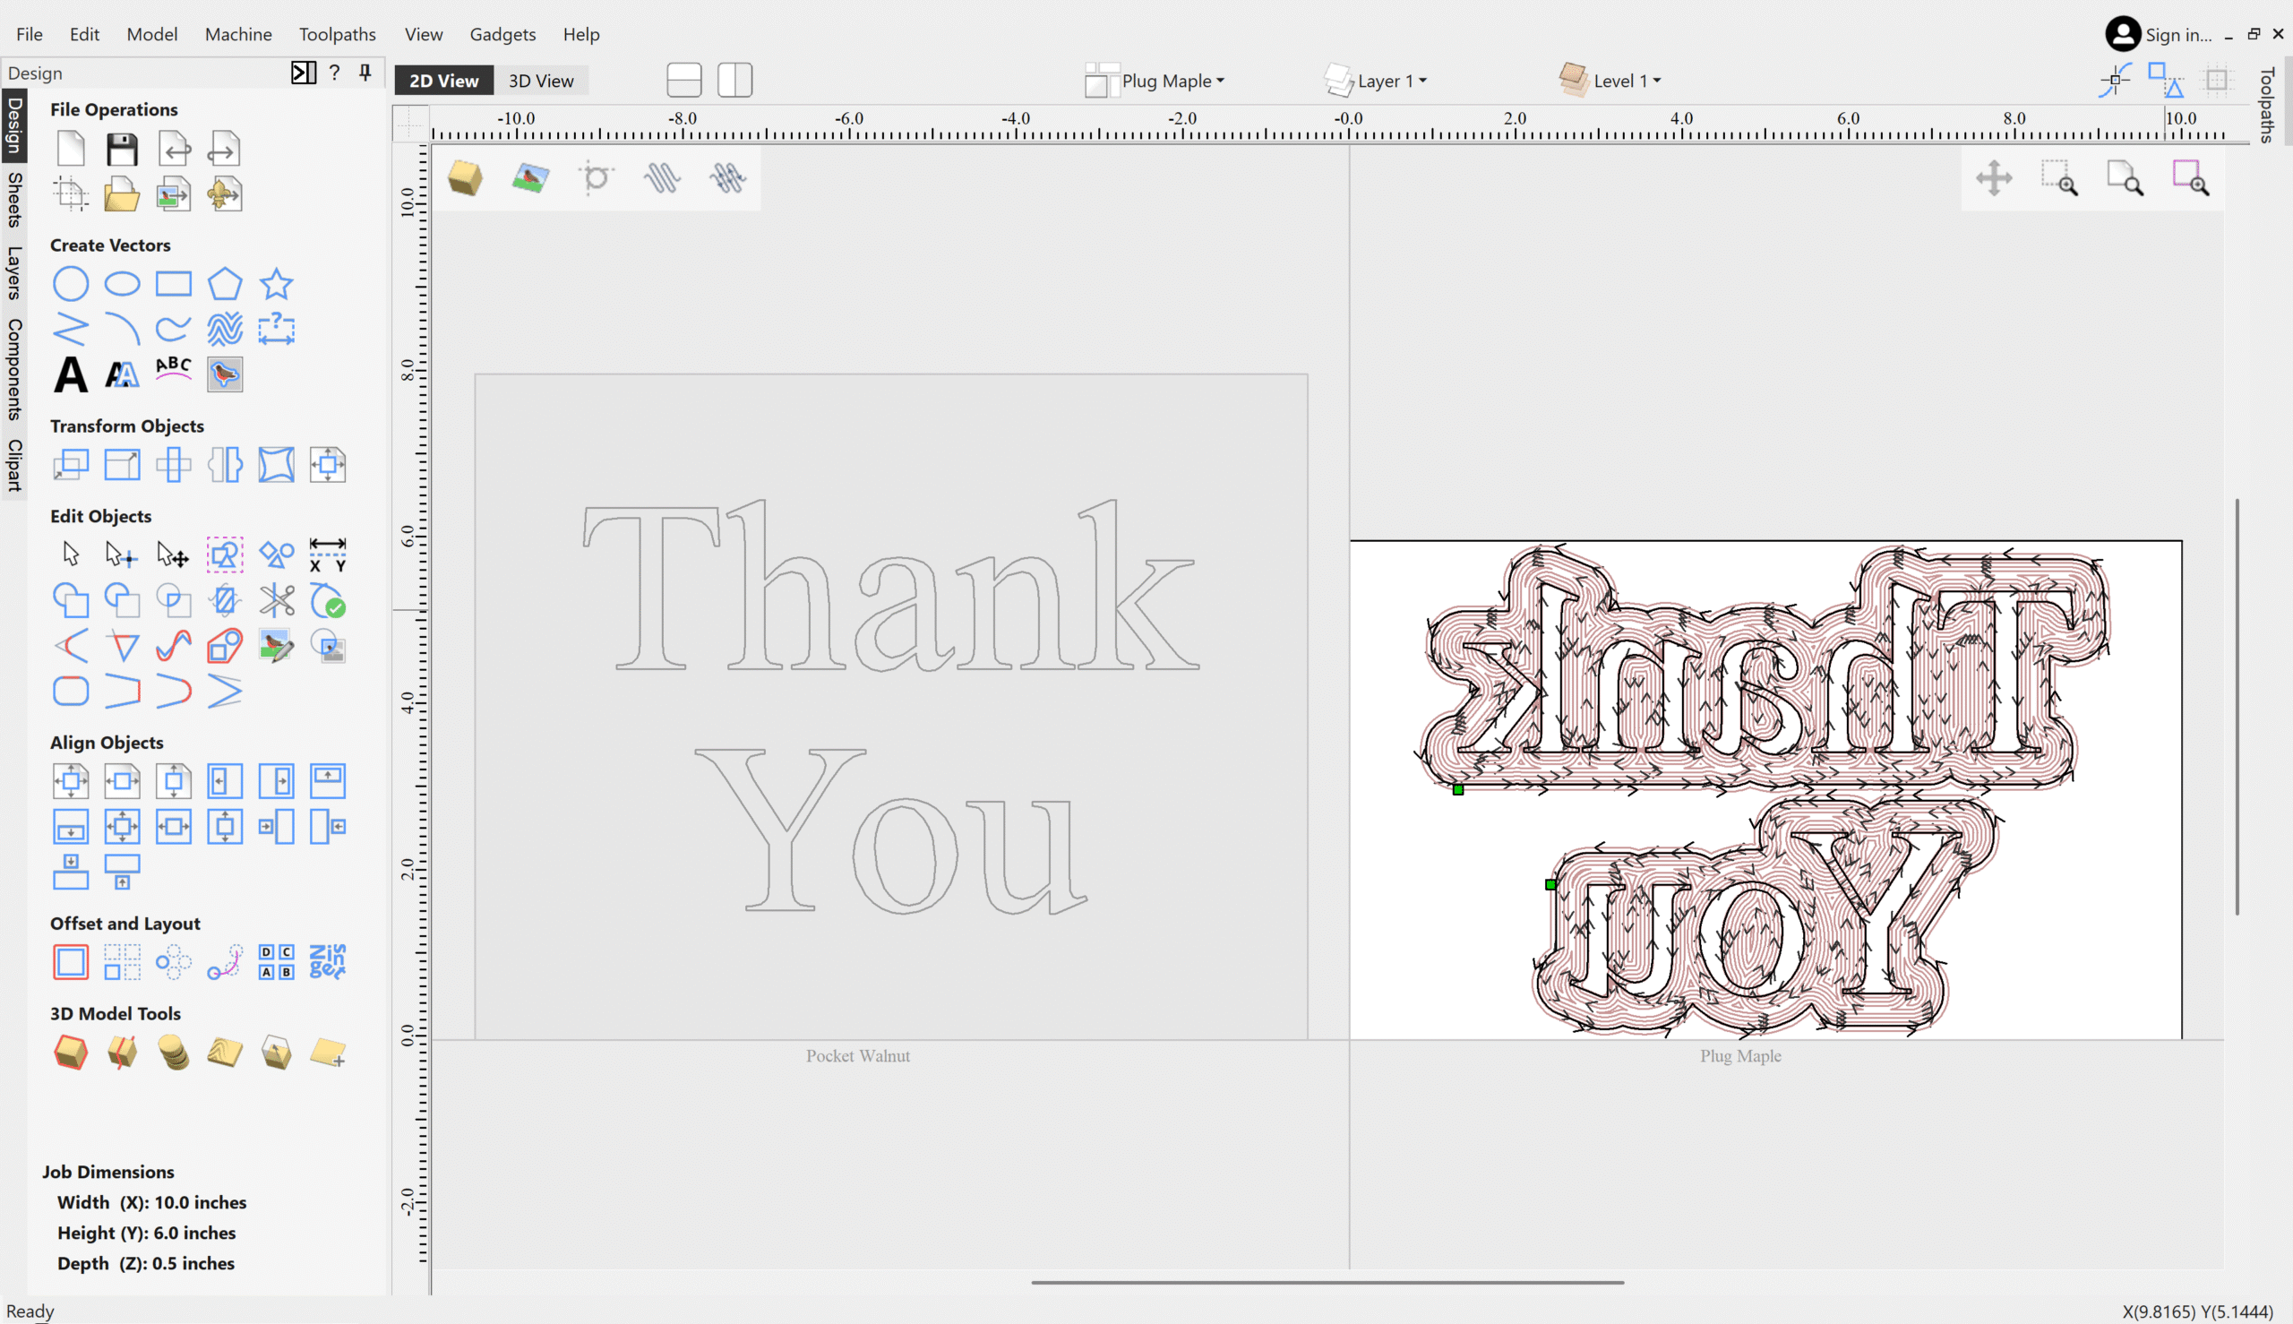Open the Trim Vectors scissors tool
The height and width of the screenshot is (1324, 2293).
[277, 600]
